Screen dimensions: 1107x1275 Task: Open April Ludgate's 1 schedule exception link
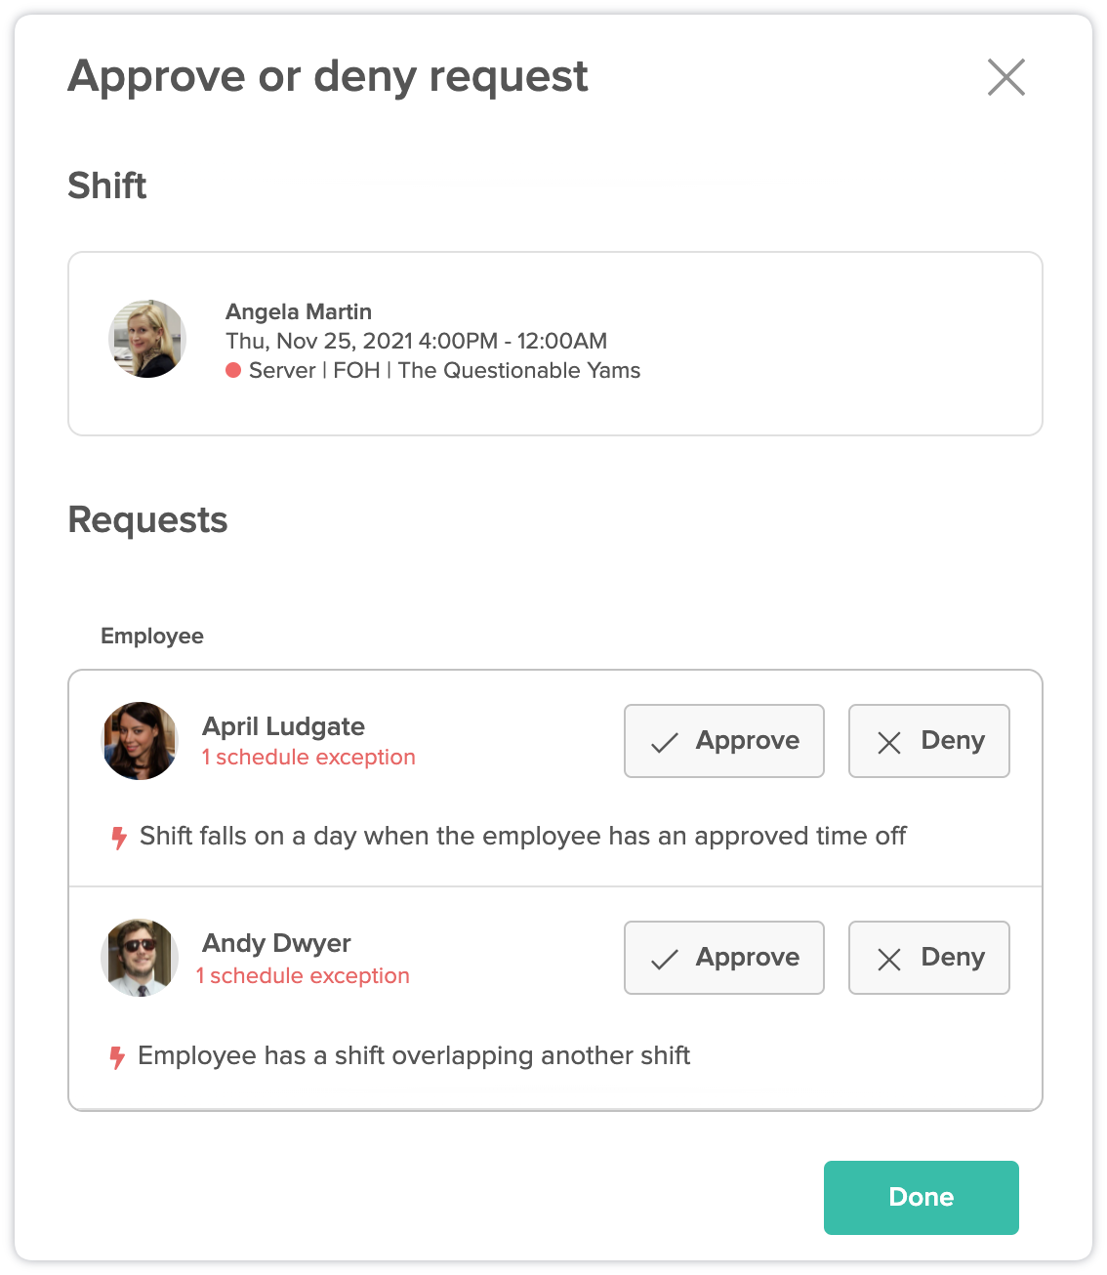coord(308,758)
